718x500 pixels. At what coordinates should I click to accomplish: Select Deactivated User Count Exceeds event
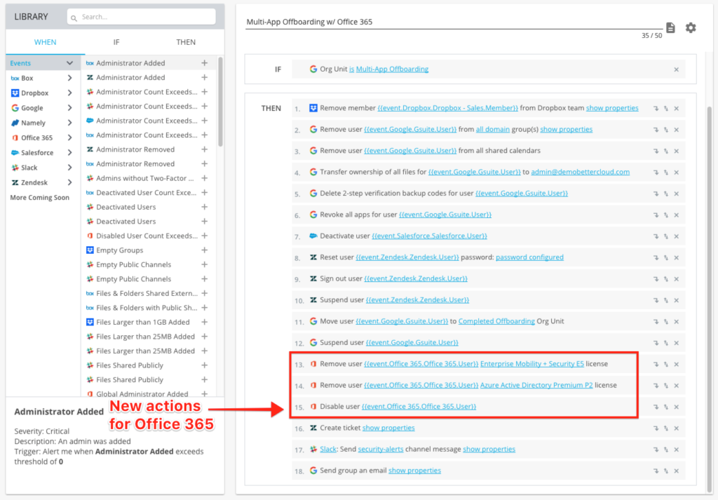coord(146,193)
